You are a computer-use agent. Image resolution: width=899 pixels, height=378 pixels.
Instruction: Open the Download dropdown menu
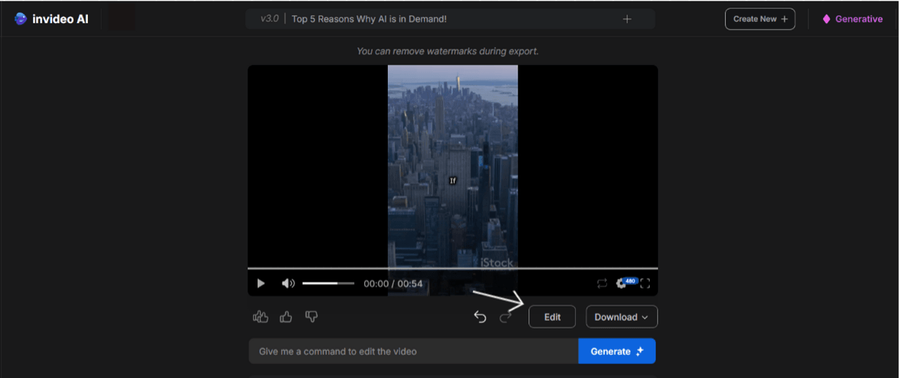pyautogui.click(x=621, y=316)
